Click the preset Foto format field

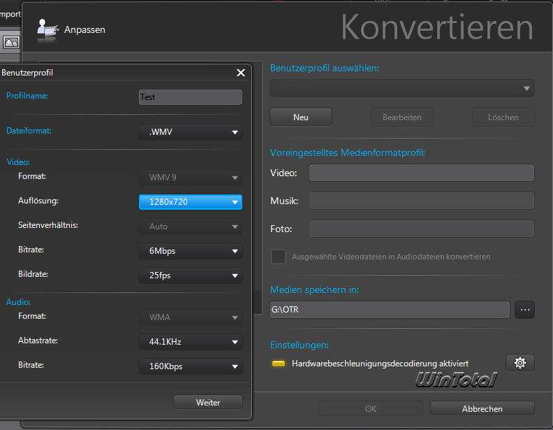[x=422, y=229]
